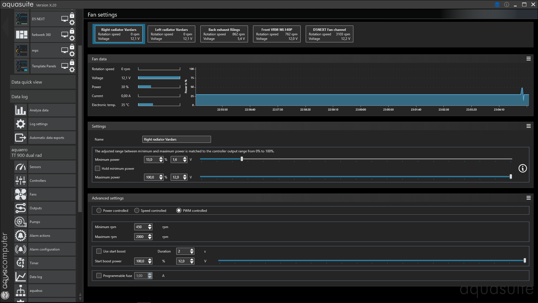Click the Minimum power slider handle
This screenshot has width=538, height=303.
coord(242,159)
